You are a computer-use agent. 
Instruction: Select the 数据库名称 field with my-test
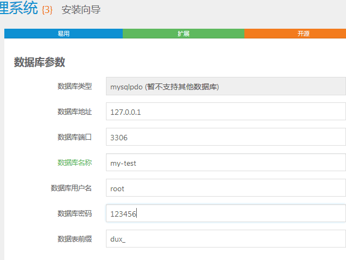(x=225, y=162)
